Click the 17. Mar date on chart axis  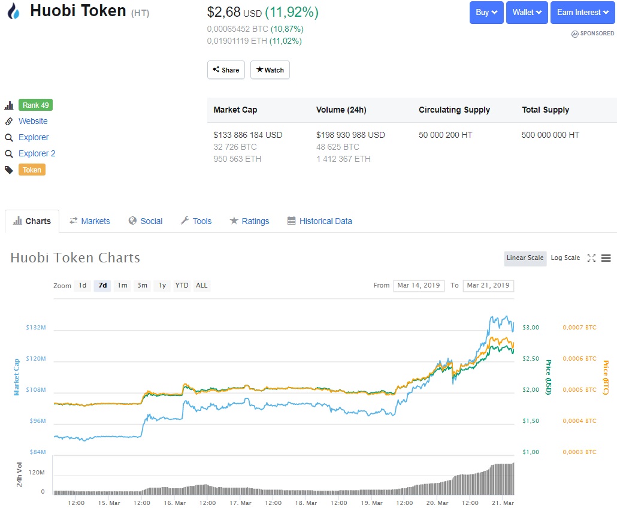[240, 503]
